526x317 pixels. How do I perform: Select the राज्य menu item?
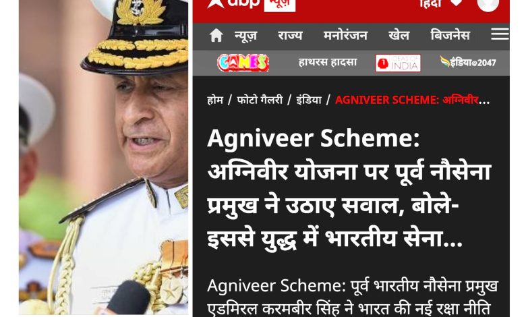pos(290,35)
